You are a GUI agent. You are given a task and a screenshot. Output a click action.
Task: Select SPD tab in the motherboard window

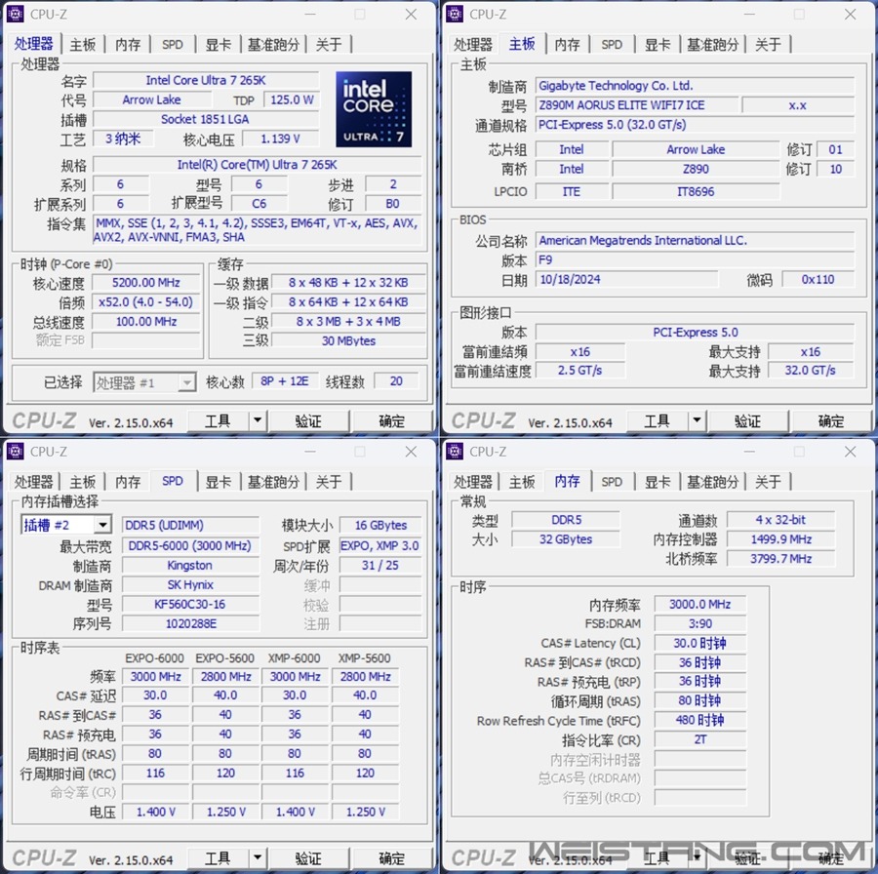pos(612,44)
